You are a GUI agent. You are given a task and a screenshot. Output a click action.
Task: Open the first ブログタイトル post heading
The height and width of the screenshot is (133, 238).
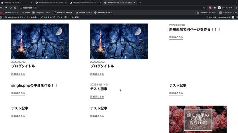tap(23, 66)
